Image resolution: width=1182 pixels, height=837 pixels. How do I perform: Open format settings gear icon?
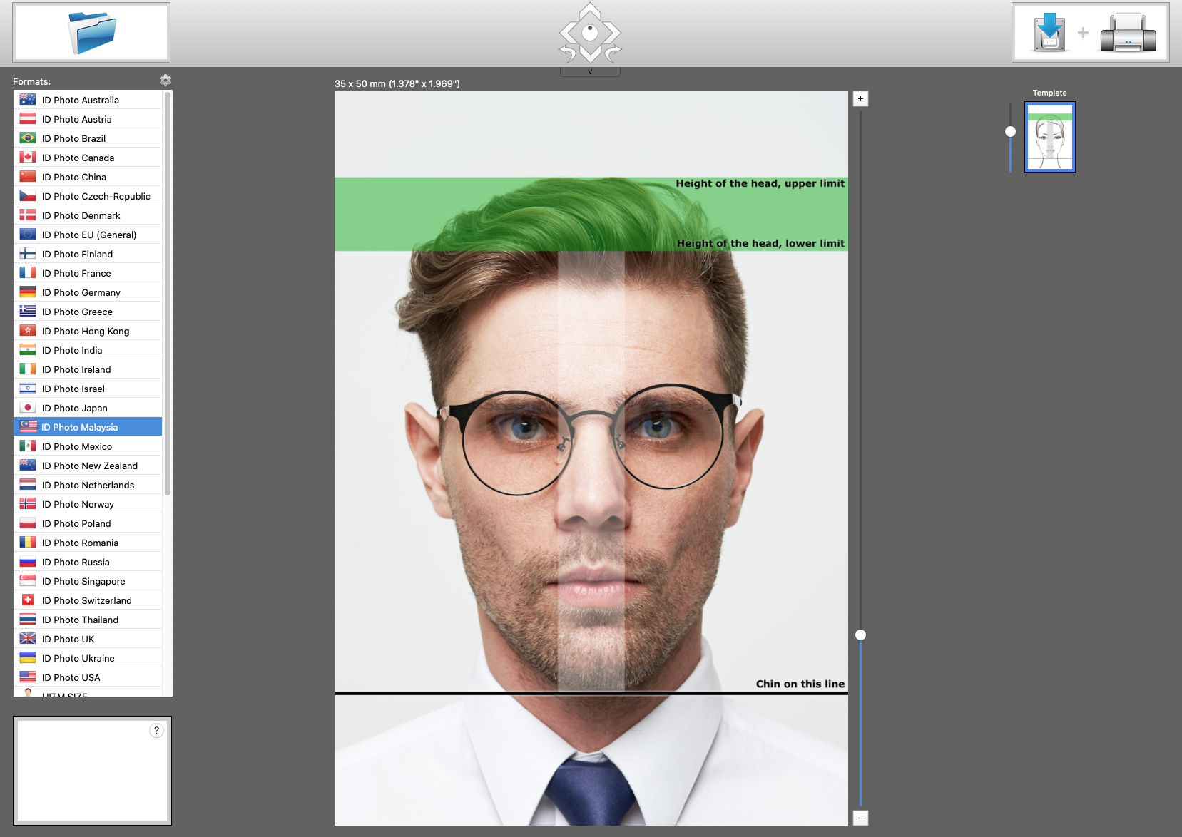pos(165,81)
